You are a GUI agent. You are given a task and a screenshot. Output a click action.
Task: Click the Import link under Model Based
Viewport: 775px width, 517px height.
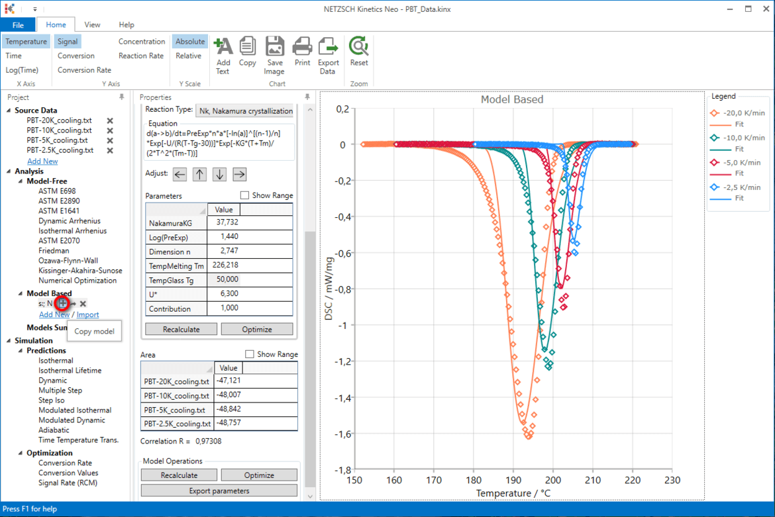(x=87, y=314)
